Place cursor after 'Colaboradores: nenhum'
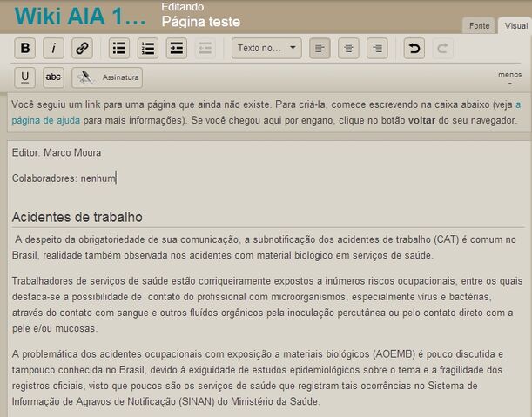The height and width of the screenshot is (417, 532). pos(117,178)
